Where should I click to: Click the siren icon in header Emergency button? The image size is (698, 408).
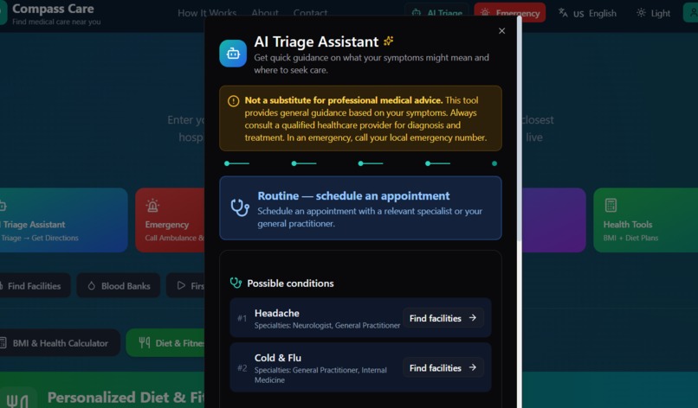pos(485,13)
